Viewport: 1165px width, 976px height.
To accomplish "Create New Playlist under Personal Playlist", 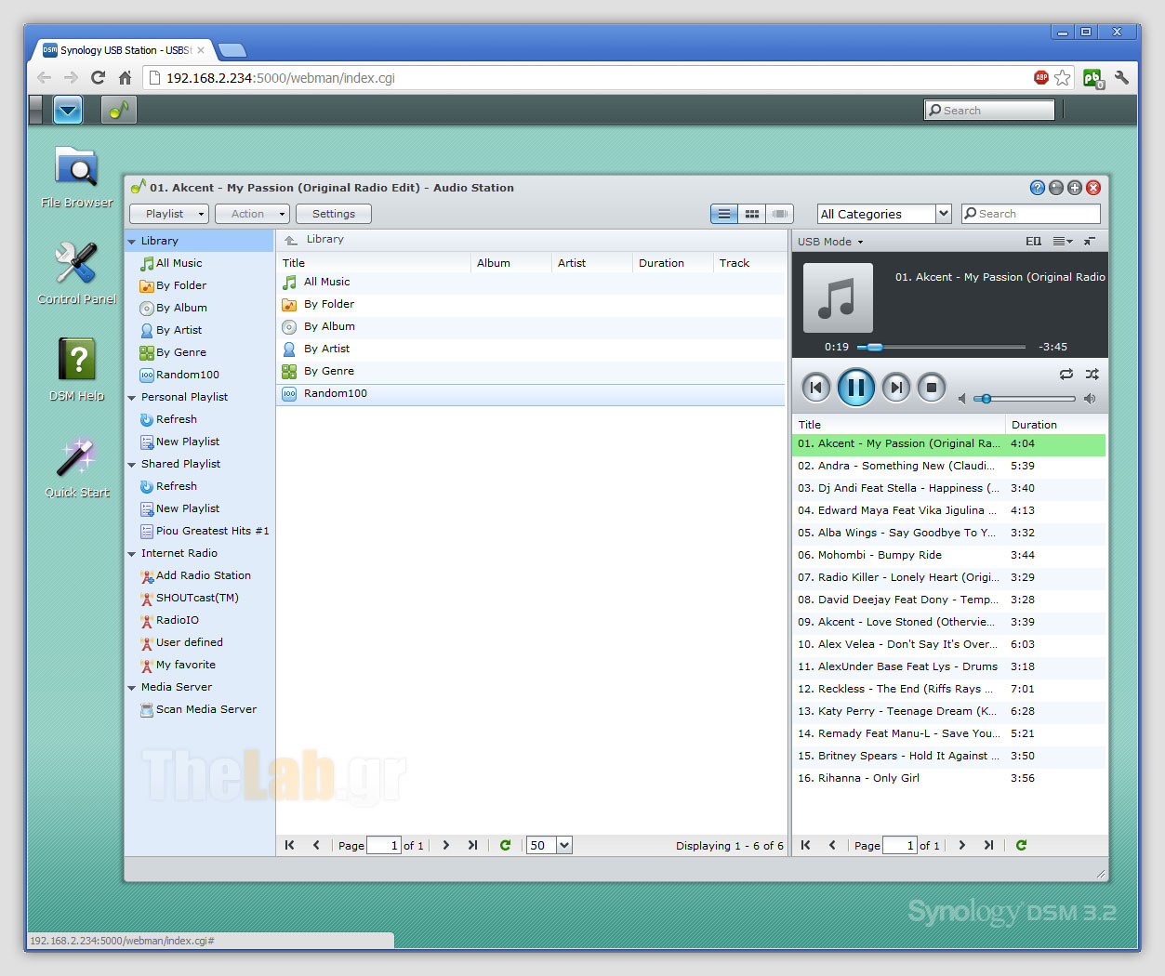I will [188, 442].
